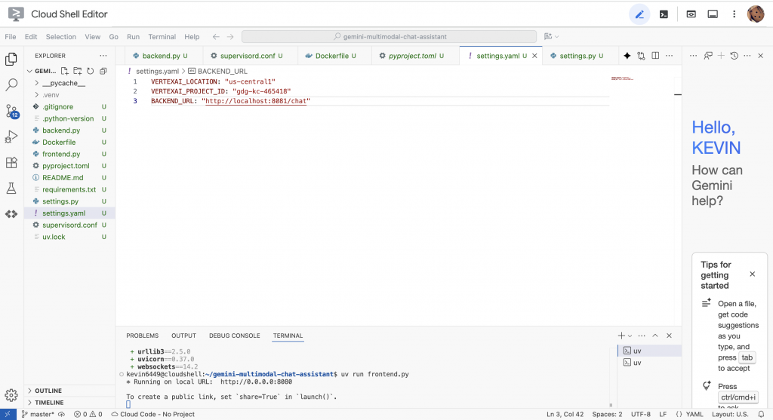Expand the OUTLINE section
This screenshot has width=773, height=420.
tap(48, 391)
